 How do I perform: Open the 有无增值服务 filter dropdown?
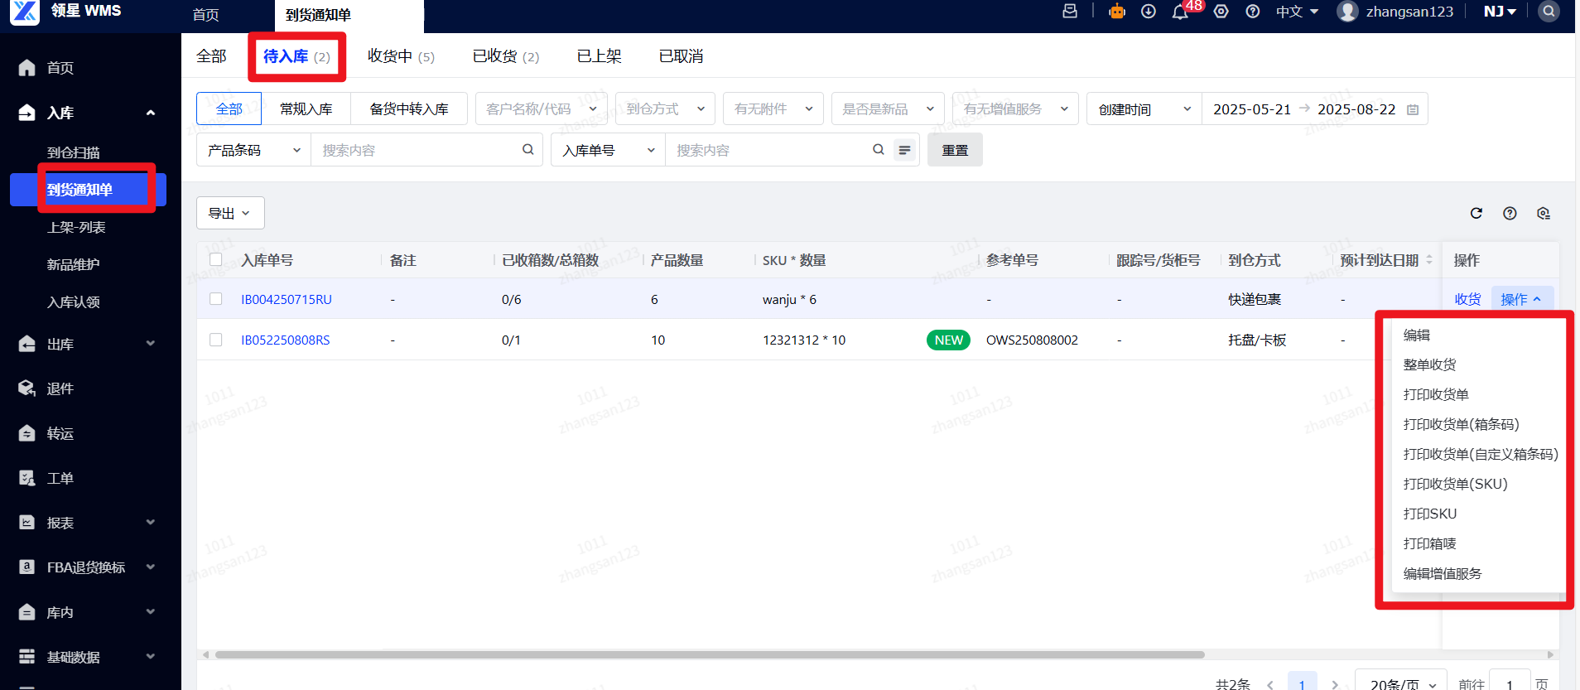(x=1015, y=109)
